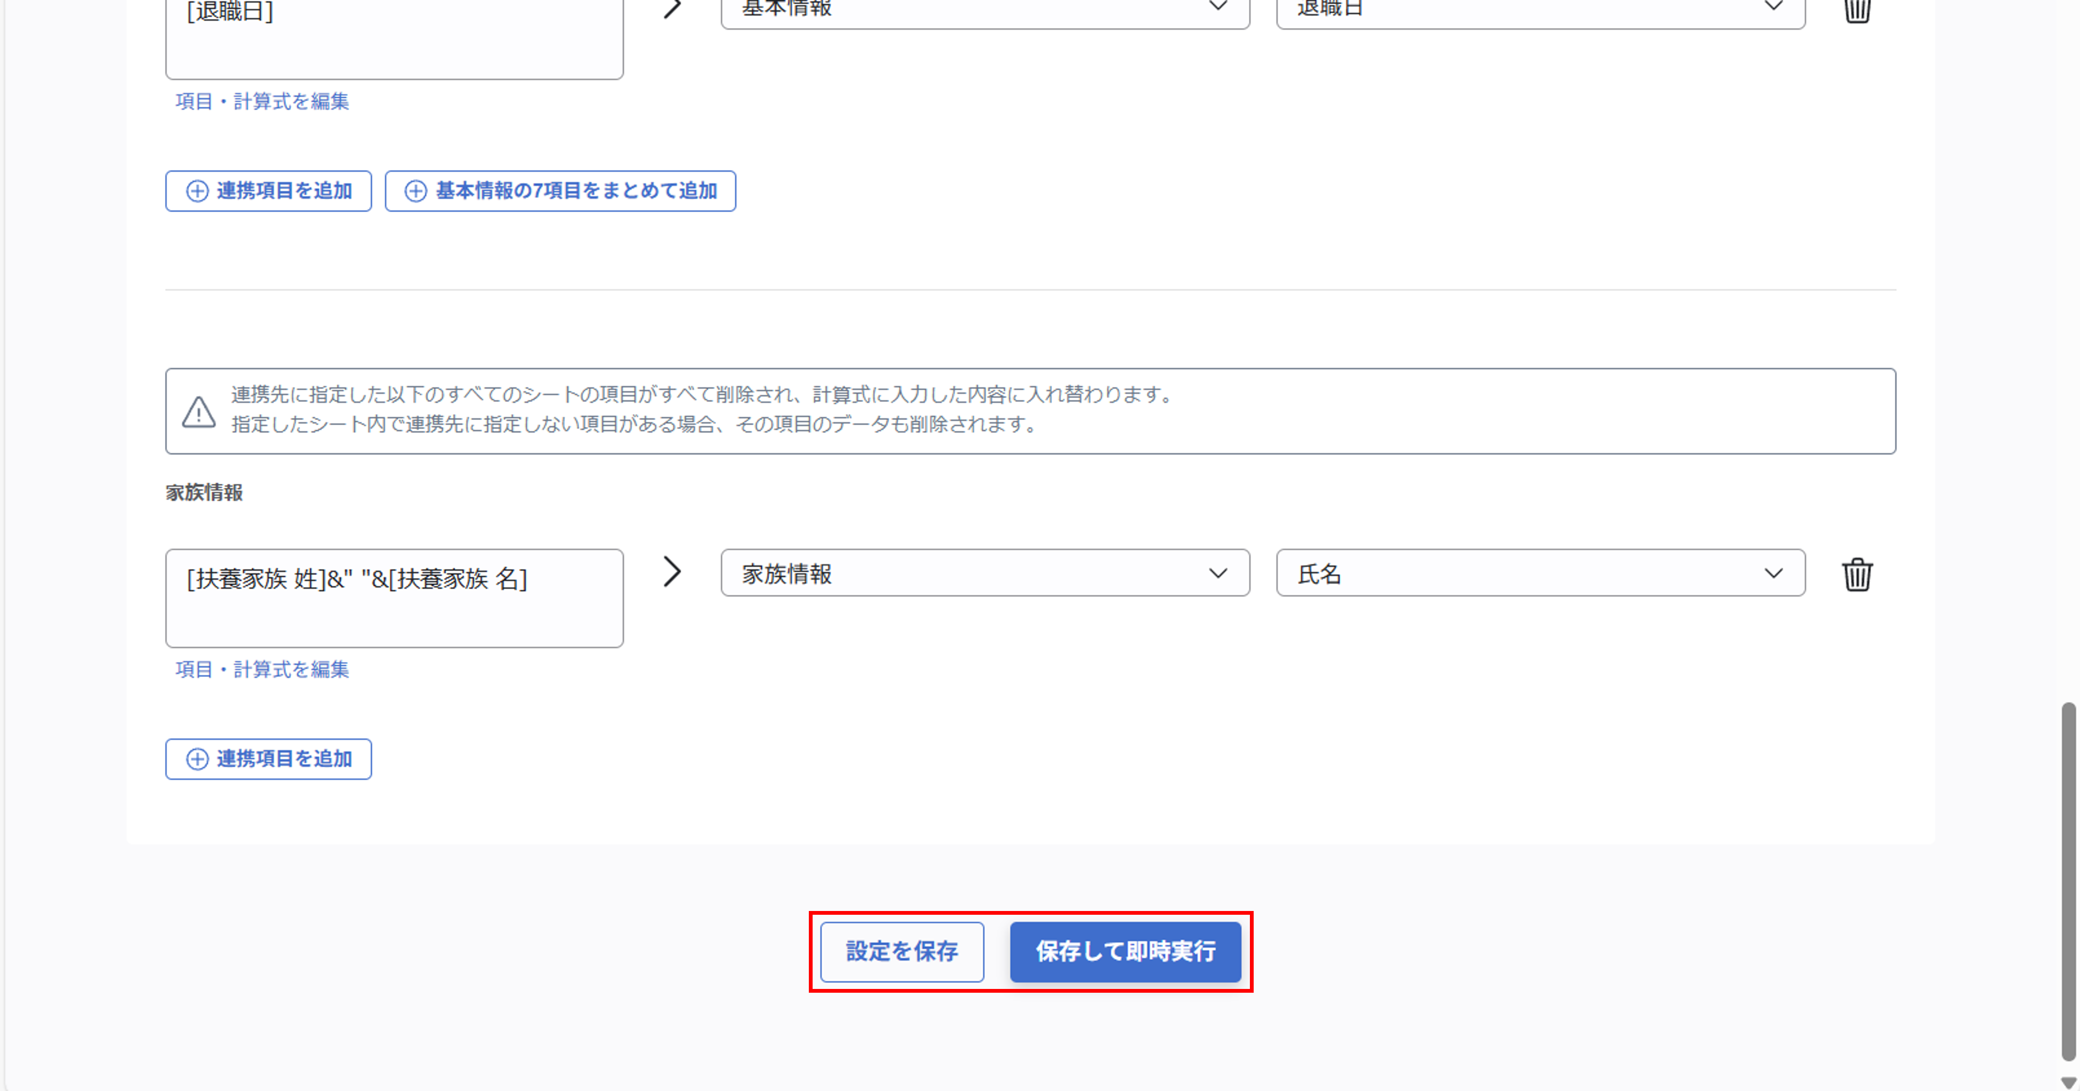Delete the 氏名 mapping row via trash icon
The image size is (2080, 1091).
(1857, 574)
